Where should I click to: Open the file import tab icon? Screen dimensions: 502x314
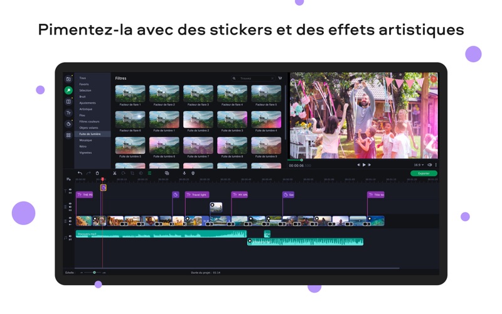pyautogui.click(x=68, y=79)
